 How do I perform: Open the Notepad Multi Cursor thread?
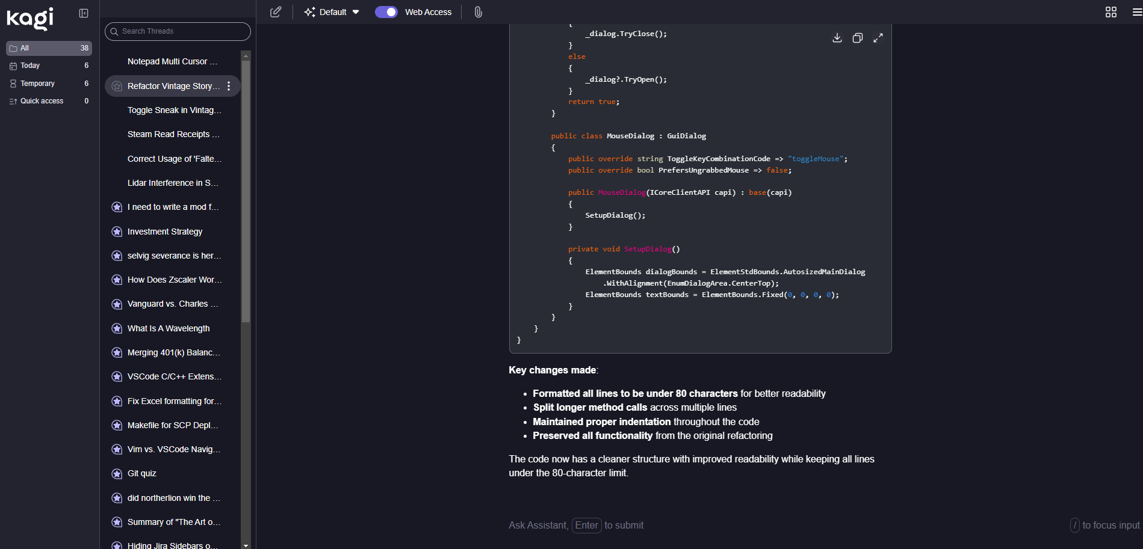[172, 61]
